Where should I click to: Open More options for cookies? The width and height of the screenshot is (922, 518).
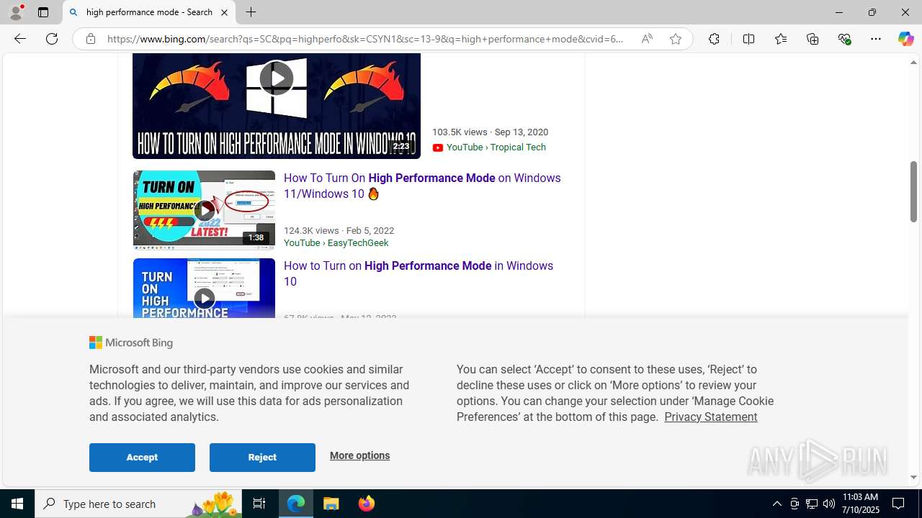pyautogui.click(x=359, y=455)
